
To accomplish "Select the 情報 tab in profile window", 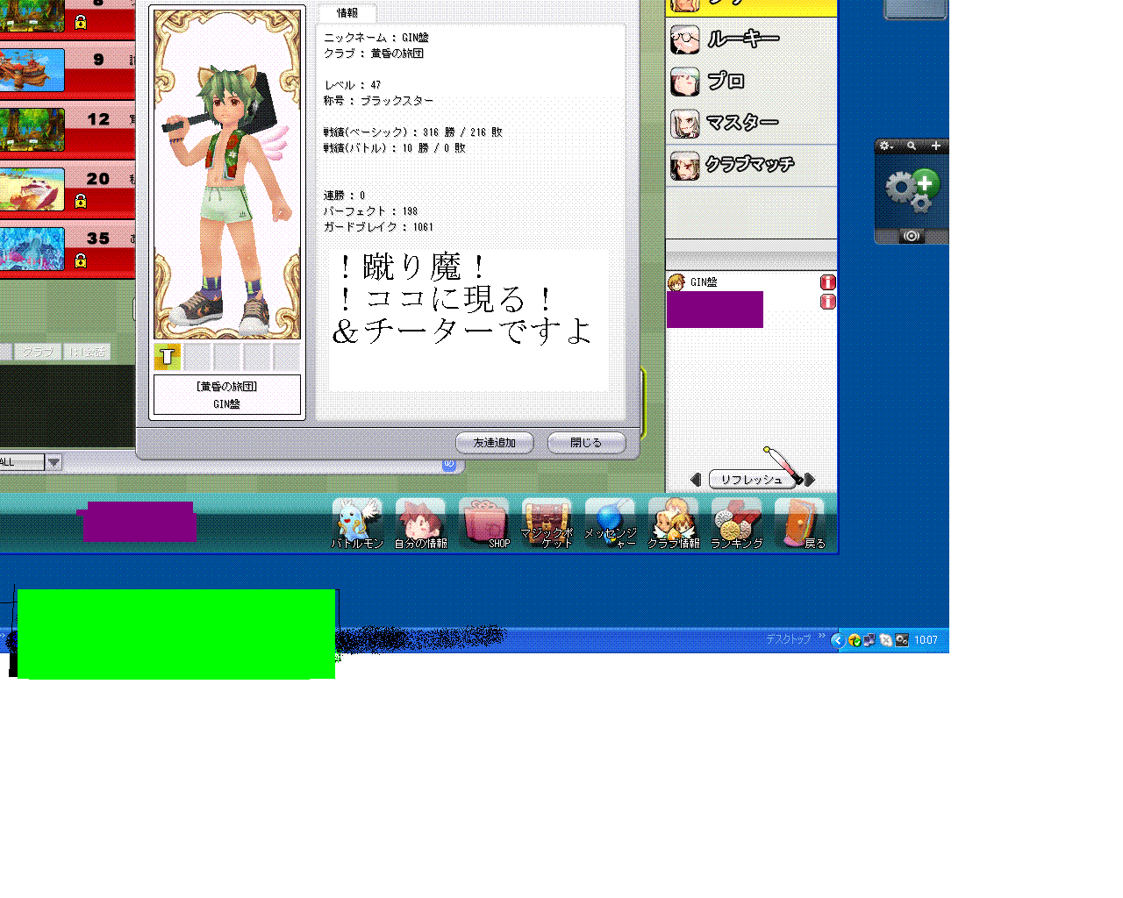I will click(x=347, y=13).
